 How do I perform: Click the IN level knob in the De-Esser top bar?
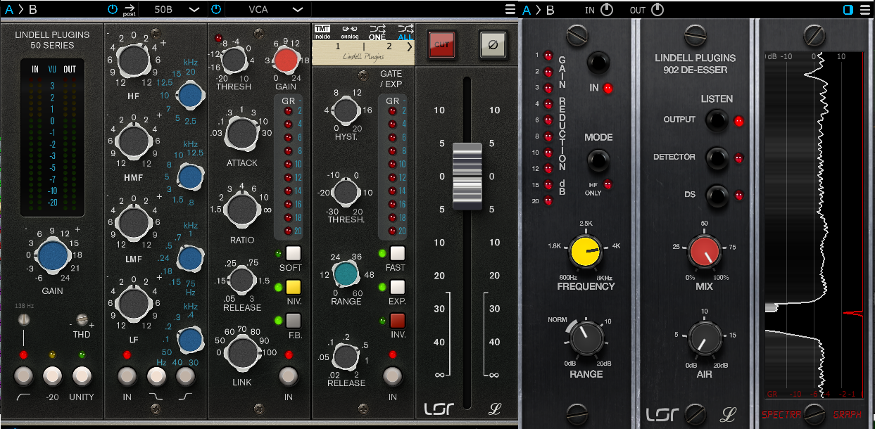607,10
